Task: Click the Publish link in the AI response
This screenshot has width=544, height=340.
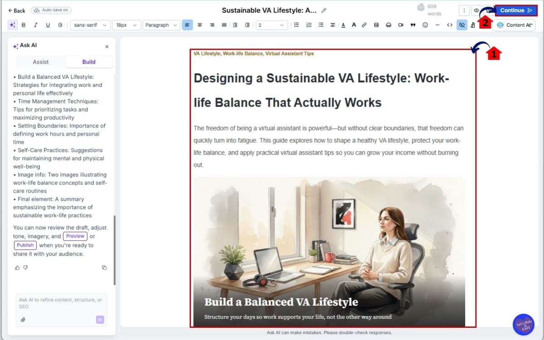Action: 25,245
